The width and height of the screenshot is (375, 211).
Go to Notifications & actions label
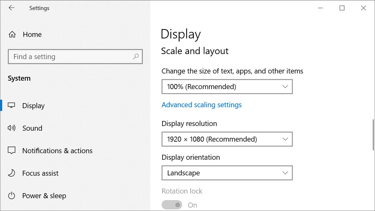[57, 151]
